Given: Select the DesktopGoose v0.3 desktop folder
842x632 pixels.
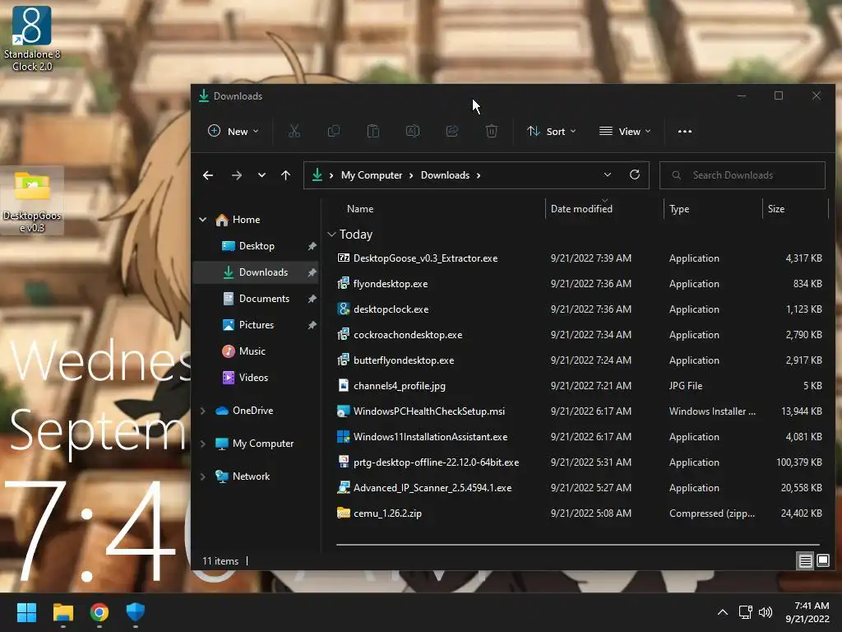Looking at the screenshot, I should click(32, 201).
